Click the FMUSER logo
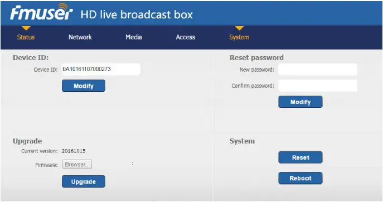Screen dimensions: 383x203 pos(41,12)
